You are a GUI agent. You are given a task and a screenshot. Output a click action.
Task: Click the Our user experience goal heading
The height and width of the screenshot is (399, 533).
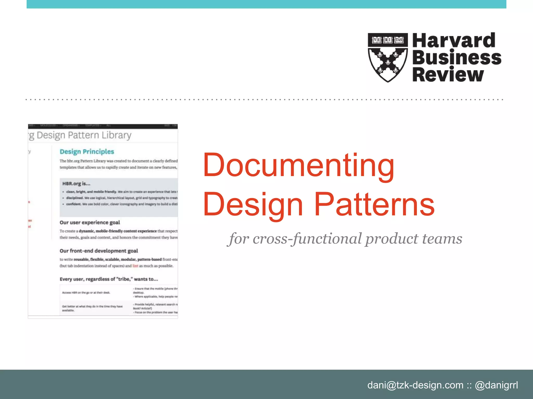click(90, 222)
